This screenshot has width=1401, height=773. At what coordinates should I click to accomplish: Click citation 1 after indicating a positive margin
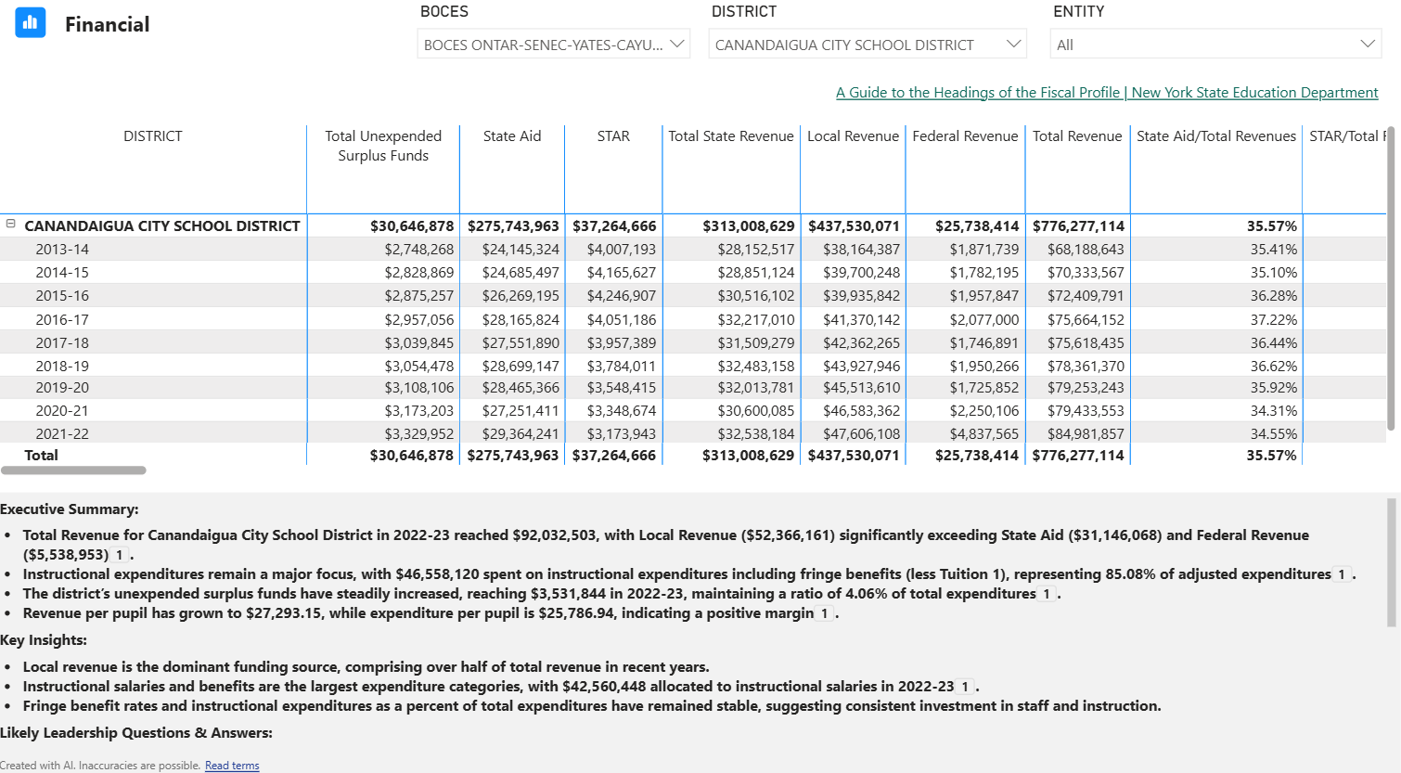824,613
